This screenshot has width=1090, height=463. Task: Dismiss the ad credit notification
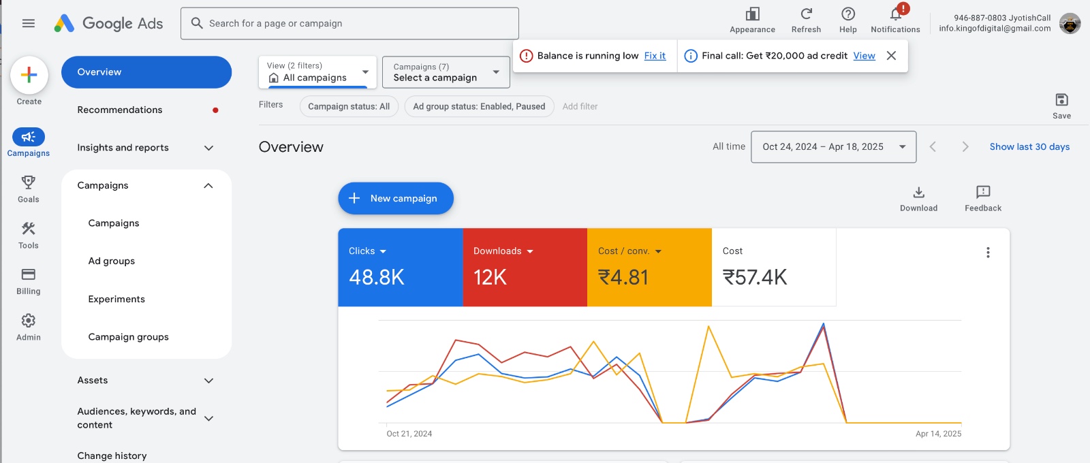891,56
